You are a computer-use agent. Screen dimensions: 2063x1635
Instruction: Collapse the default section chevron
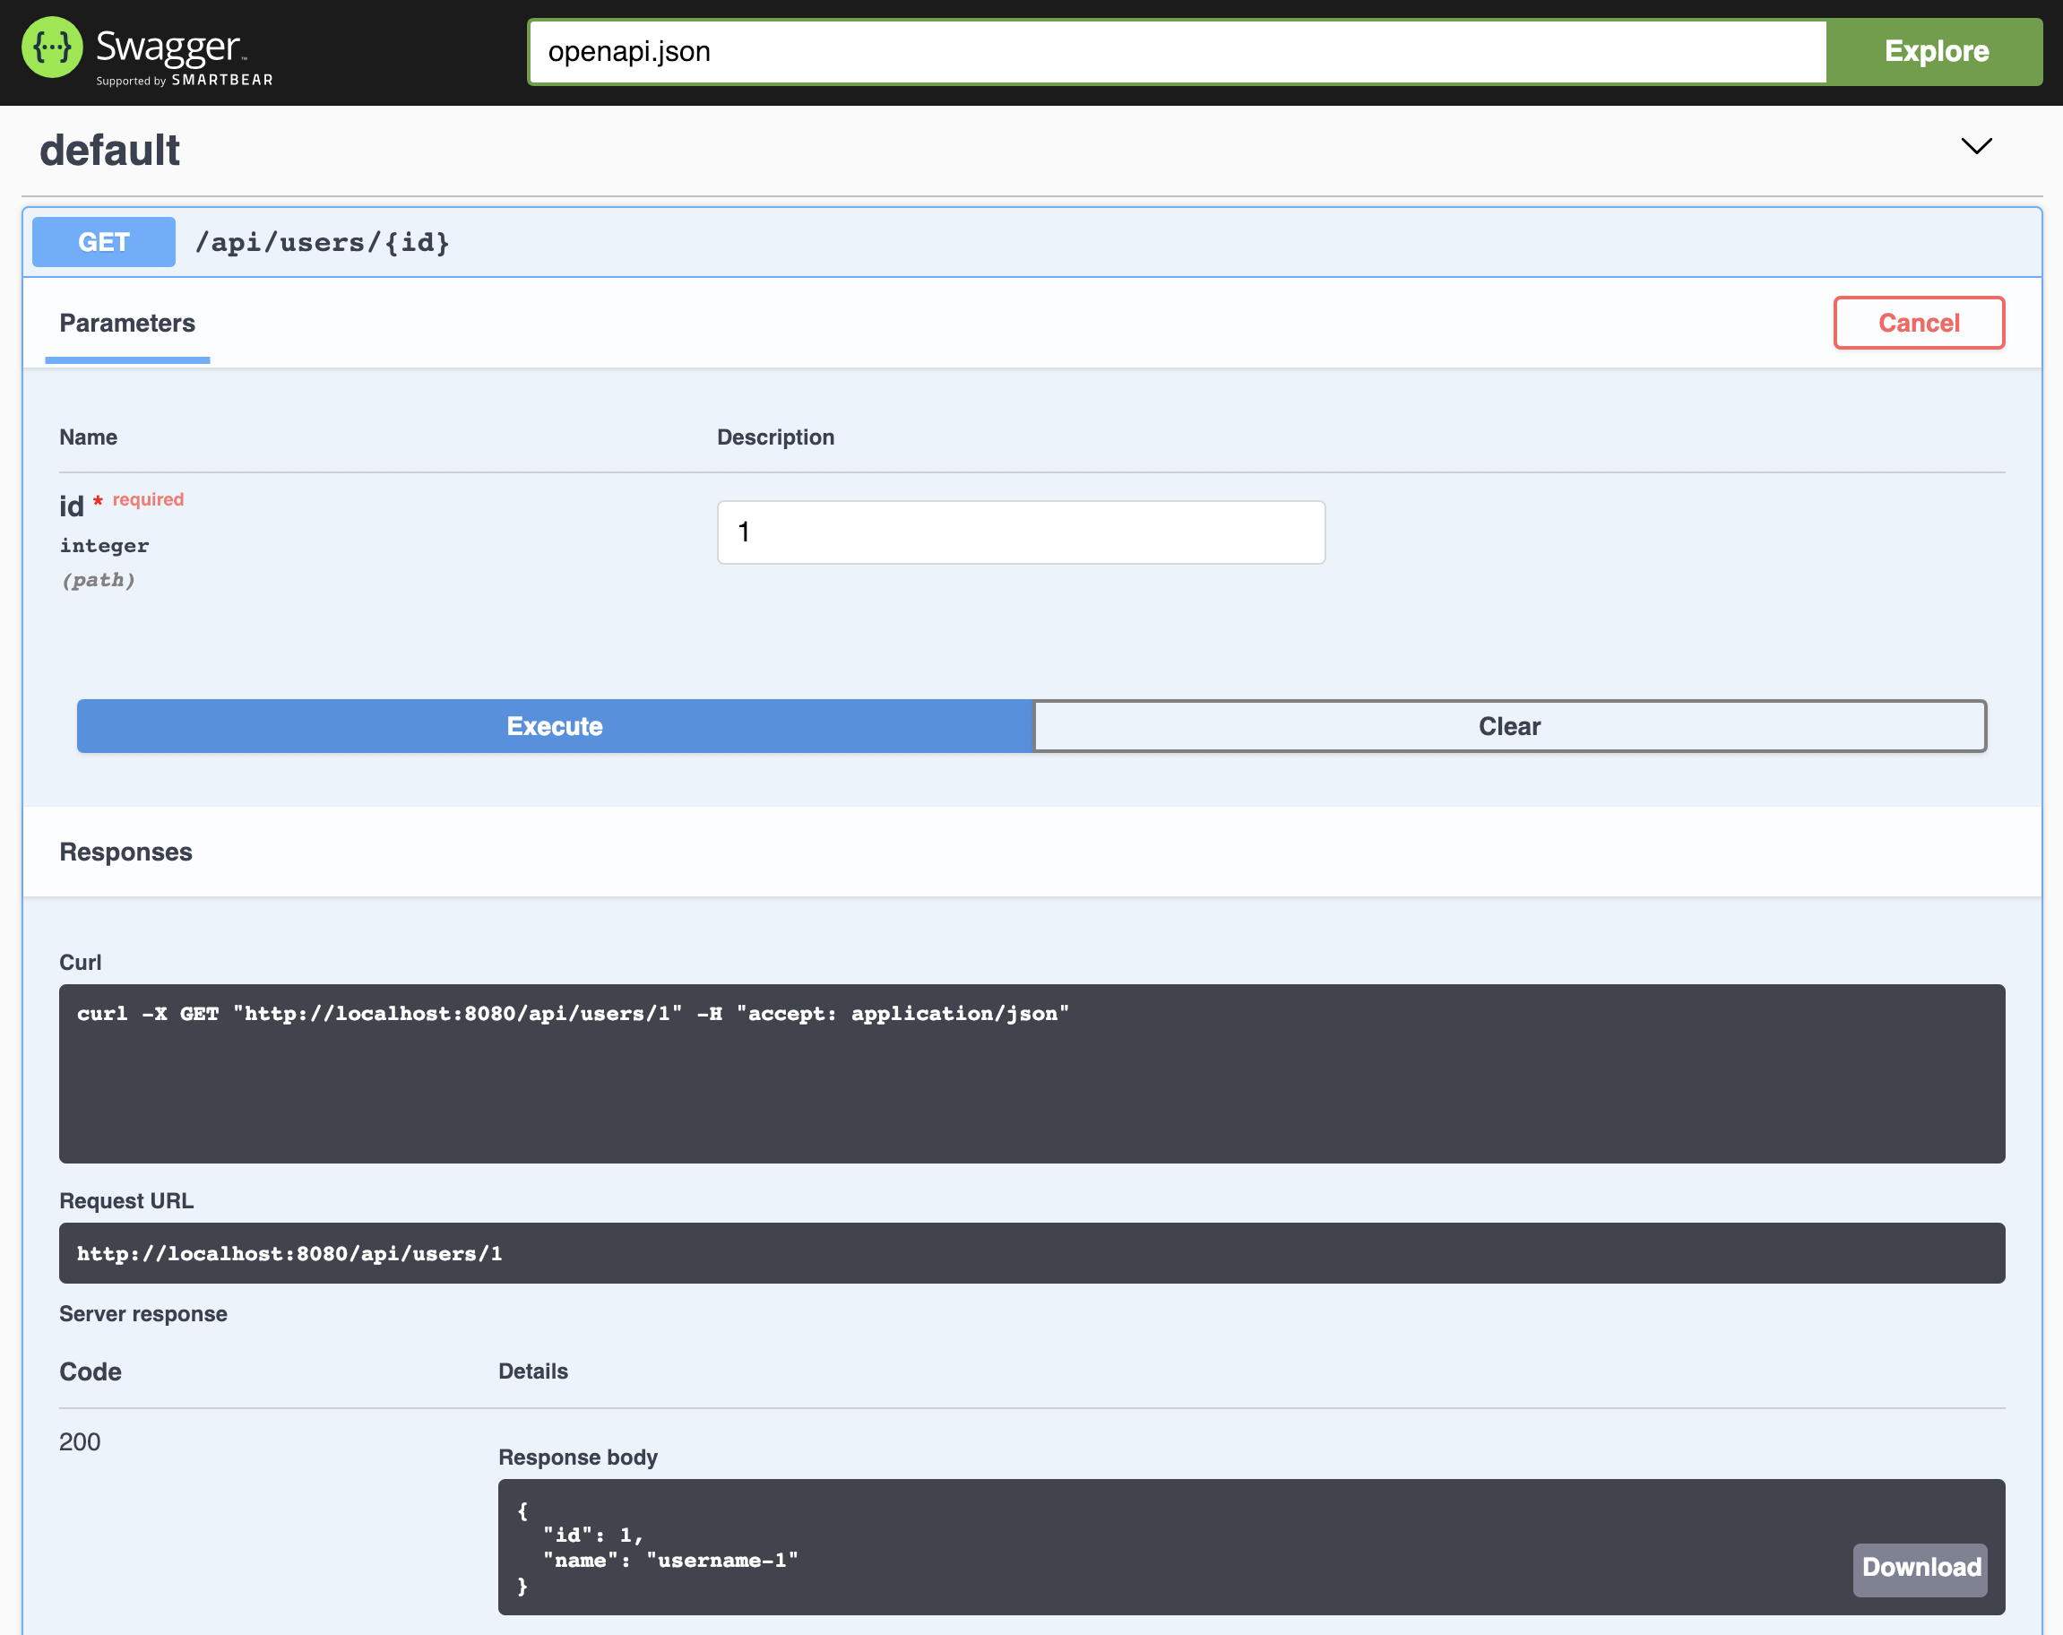[1977, 145]
